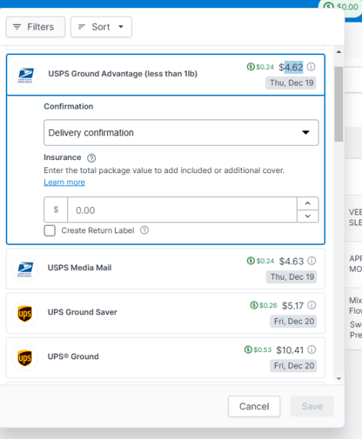
Task: Open the Filters panel
Action: (35, 27)
